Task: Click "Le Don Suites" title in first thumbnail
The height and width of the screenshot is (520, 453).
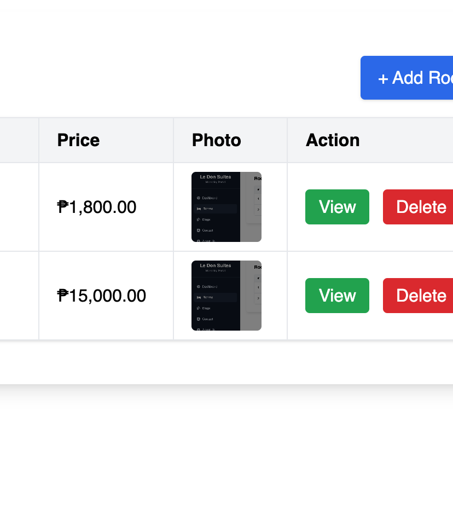Action: click(x=216, y=177)
